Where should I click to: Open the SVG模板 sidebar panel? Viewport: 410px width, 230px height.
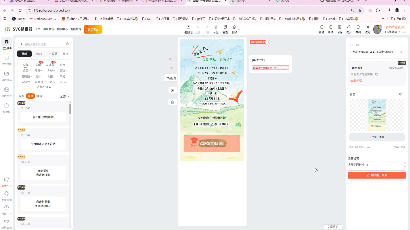click(7, 60)
